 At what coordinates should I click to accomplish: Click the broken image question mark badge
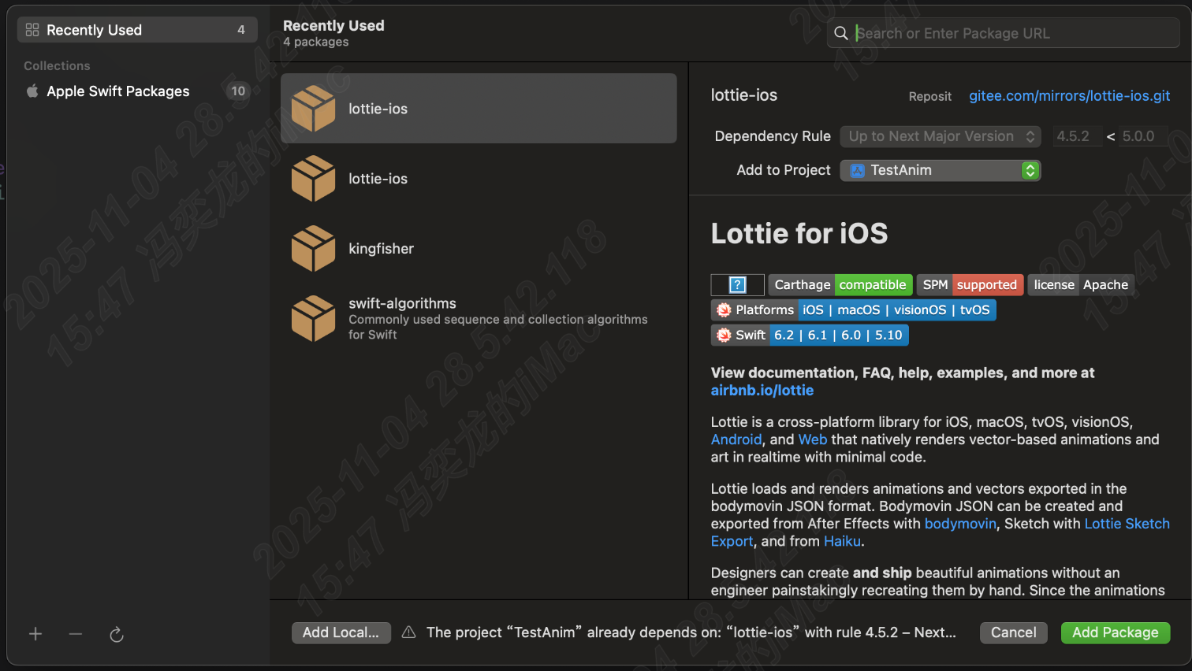738,284
